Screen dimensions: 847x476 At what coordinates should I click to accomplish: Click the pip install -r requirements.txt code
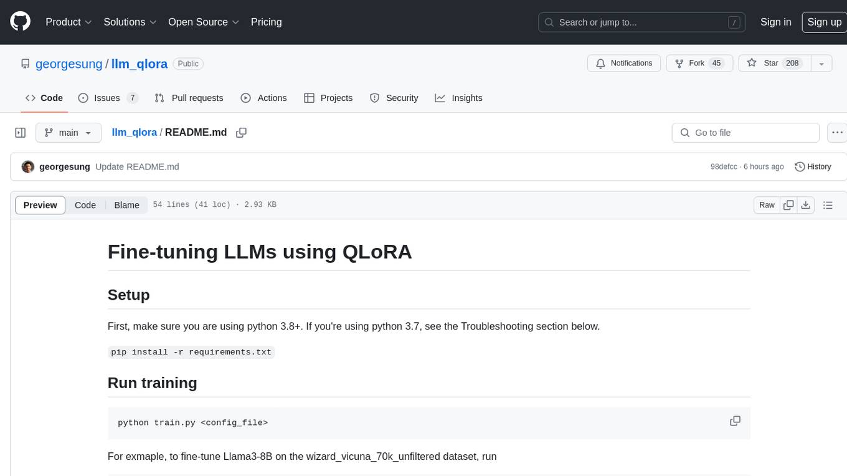pyautogui.click(x=191, y=352)
